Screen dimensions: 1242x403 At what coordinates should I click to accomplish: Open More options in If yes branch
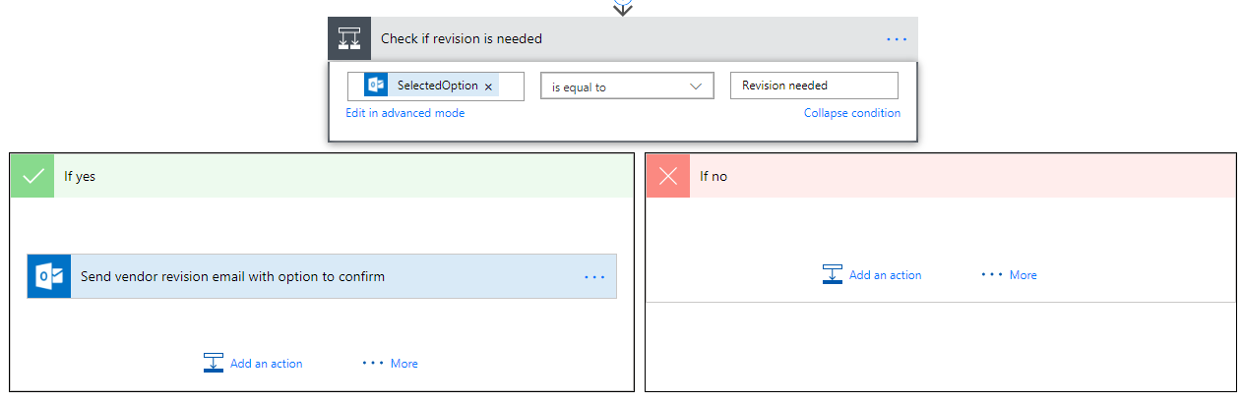point(391,364)
